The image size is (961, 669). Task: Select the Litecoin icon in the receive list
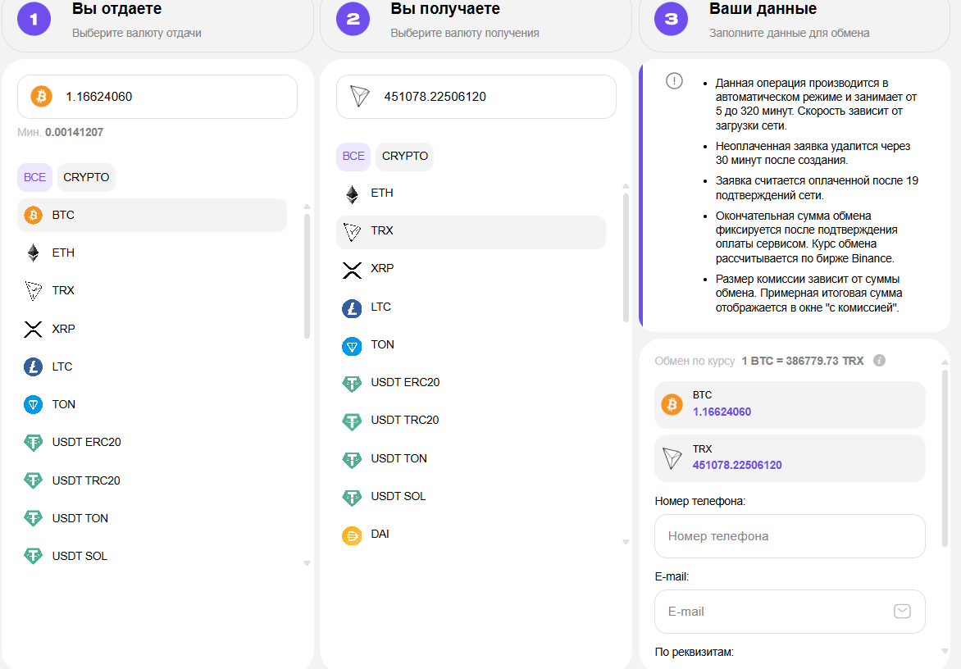pyautogui.click(x=352, y=307)
